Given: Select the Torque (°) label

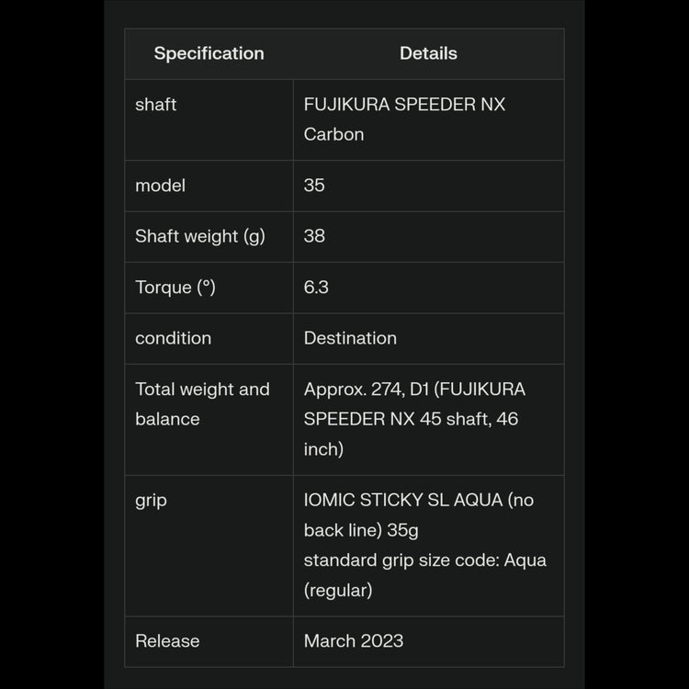Looking at the screenshot, I should (x=175, y=288).
